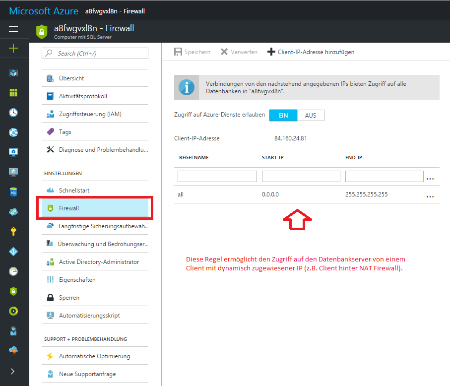Open the cube resource icon in left sidebar
The image size is (450, 386).
coord(13,73)
